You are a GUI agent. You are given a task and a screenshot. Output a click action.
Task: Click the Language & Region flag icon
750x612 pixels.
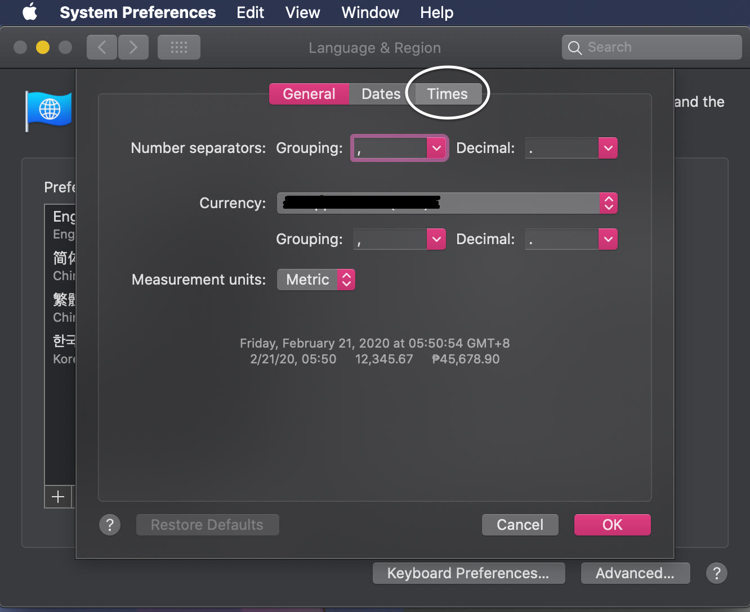point(49,110)
